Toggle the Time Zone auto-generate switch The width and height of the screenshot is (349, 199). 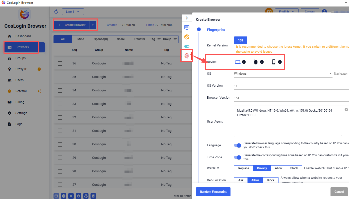237,157
